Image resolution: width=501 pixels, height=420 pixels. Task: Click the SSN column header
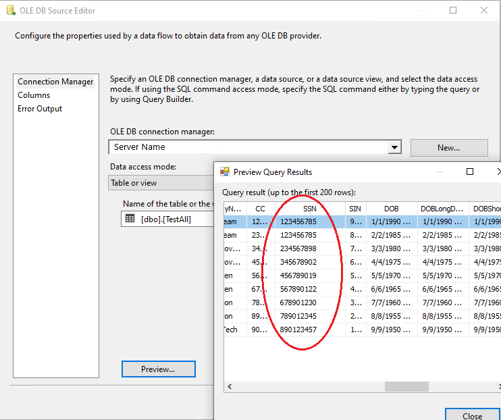point(309,209)
